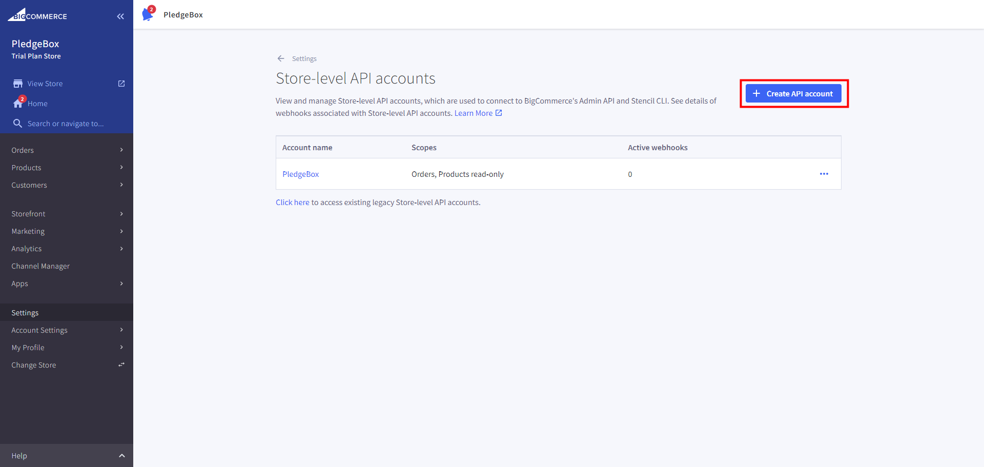Click the 'Trial Plan Store' label

tap(36, 56)
